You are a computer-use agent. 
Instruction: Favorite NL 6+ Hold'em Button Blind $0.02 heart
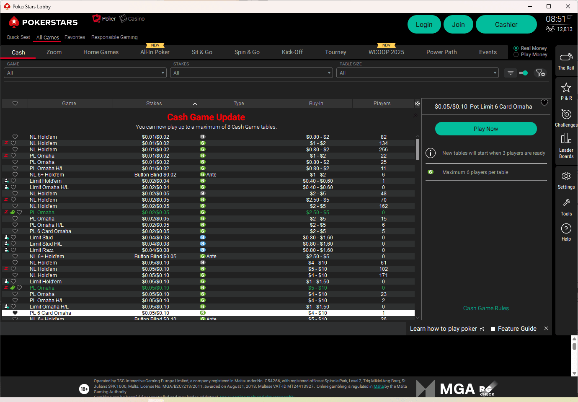(15, 175)
